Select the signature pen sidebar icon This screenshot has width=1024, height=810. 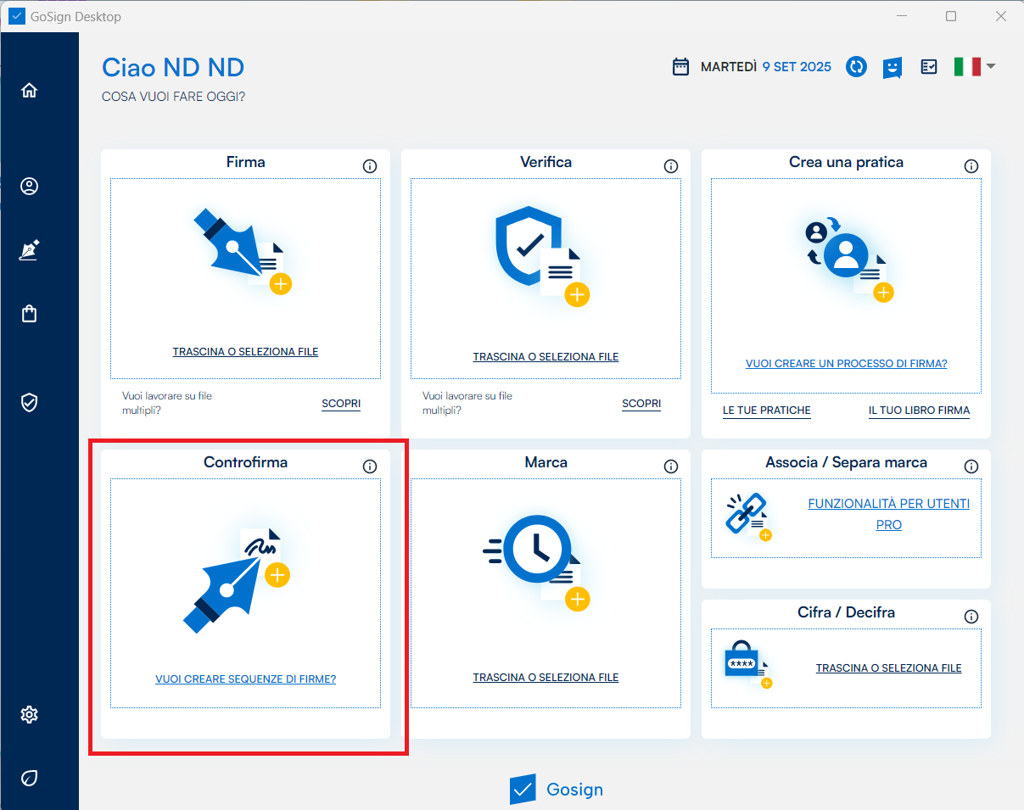[30, 250]
